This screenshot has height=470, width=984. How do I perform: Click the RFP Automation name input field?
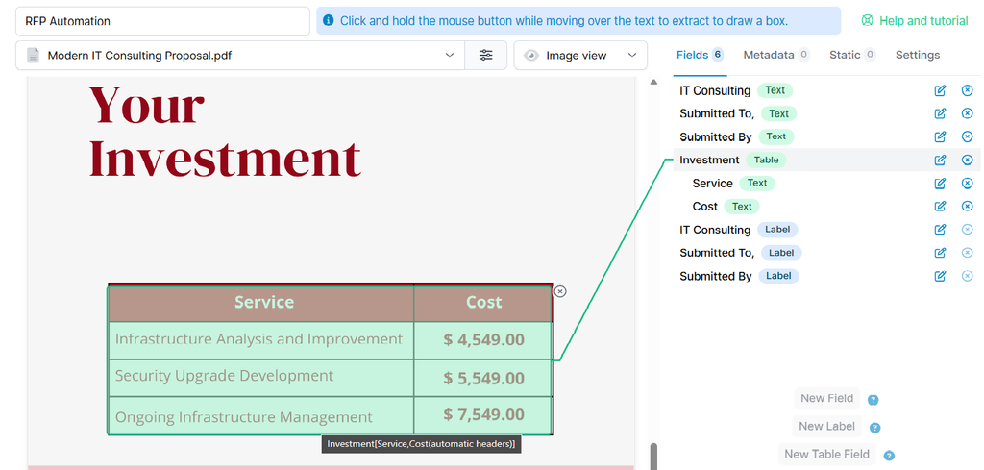(x=162, y=21)
